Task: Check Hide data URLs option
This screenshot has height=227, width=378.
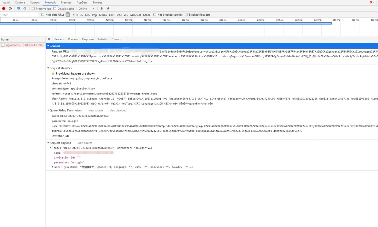Action: tap(43, 15)
